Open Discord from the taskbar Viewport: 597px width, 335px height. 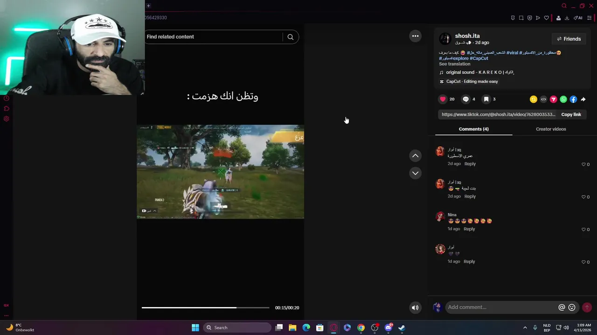[x=388, y=328]
